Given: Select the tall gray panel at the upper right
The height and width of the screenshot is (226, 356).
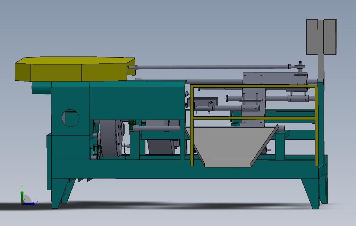Looking at the screenshot, I should coord(322,37).
